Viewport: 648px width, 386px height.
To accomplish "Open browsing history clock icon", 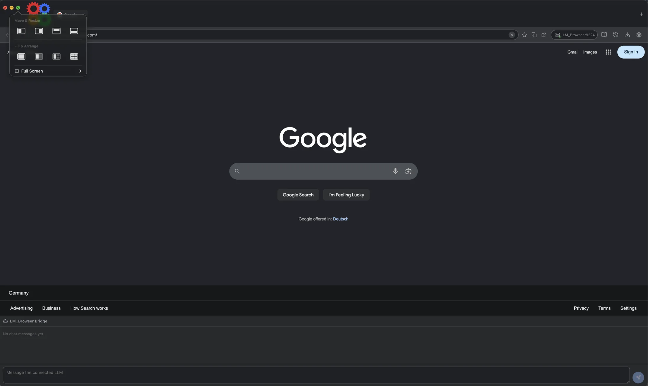I will (616, 35).
